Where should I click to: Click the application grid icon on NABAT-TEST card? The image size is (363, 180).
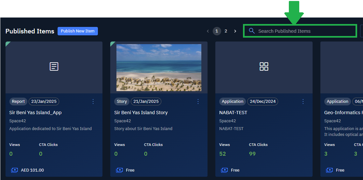coord(264,66)
